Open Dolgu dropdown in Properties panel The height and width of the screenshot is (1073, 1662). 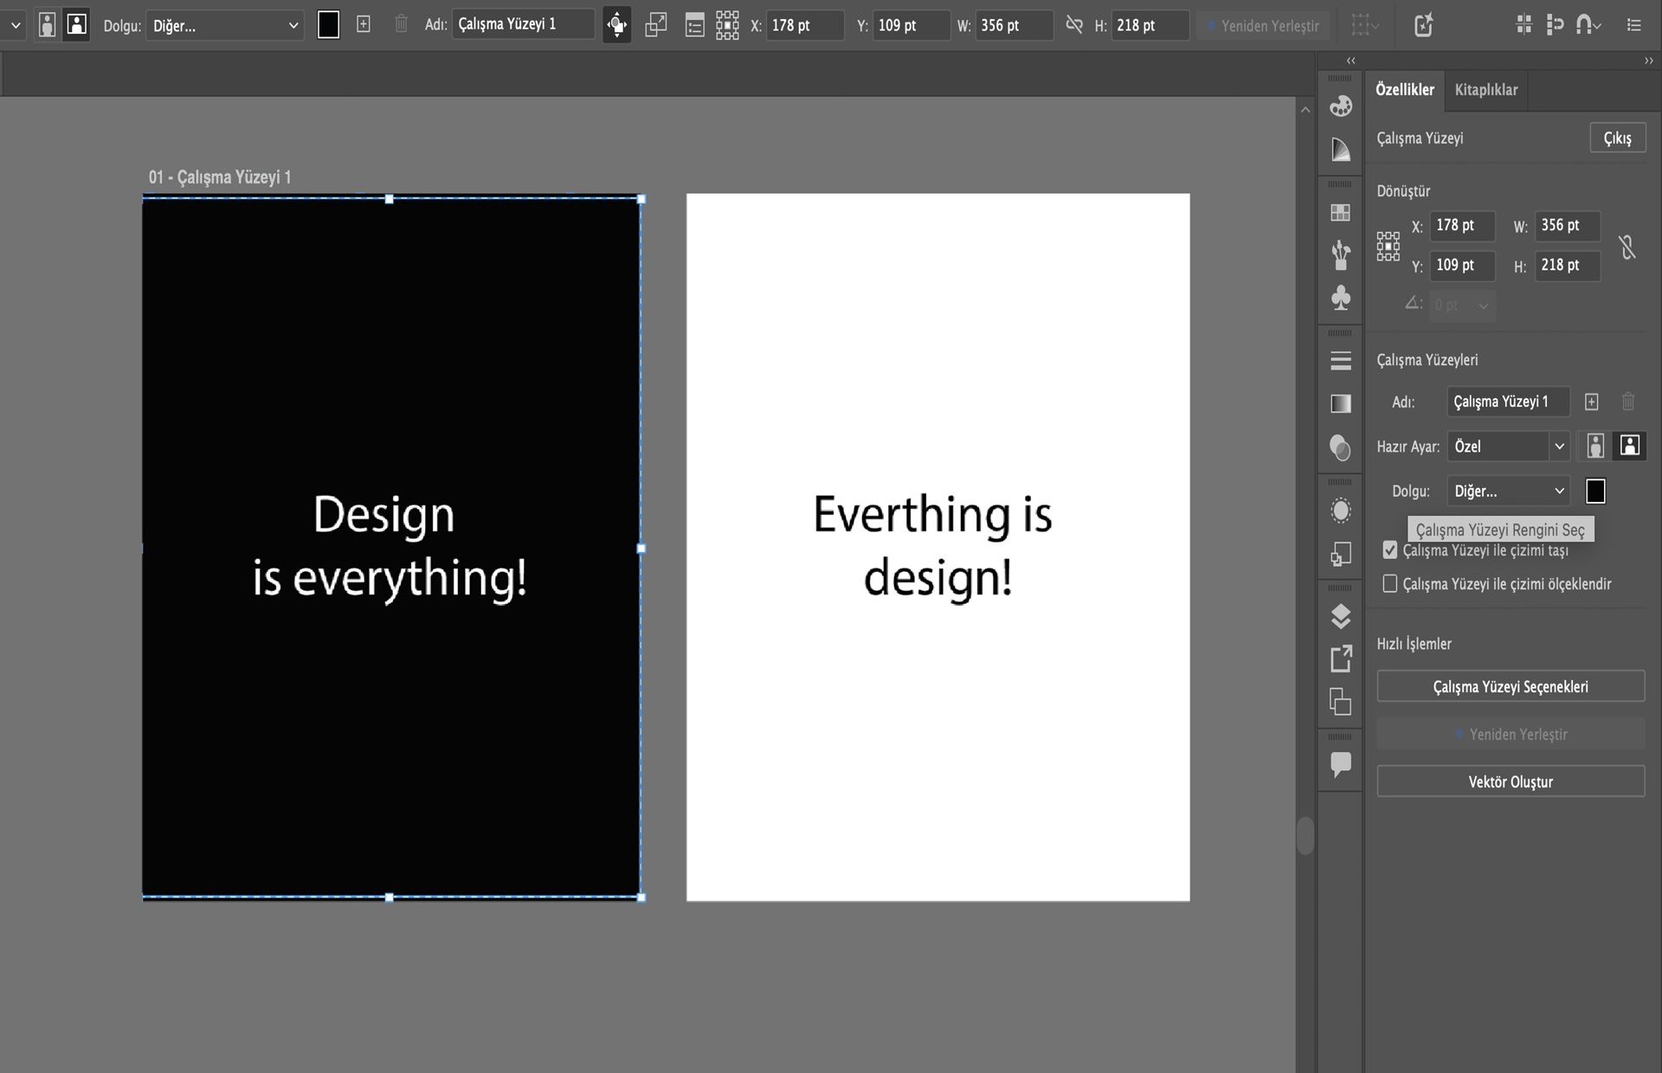point(1508,492)
